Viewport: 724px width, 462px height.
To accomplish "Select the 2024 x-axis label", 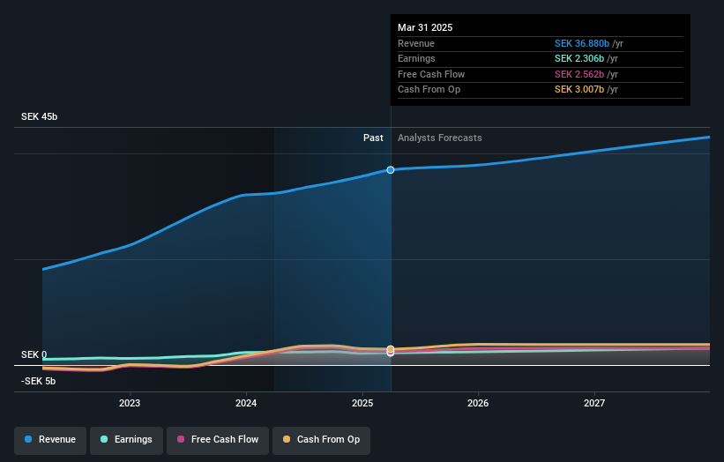I will 246,404.
